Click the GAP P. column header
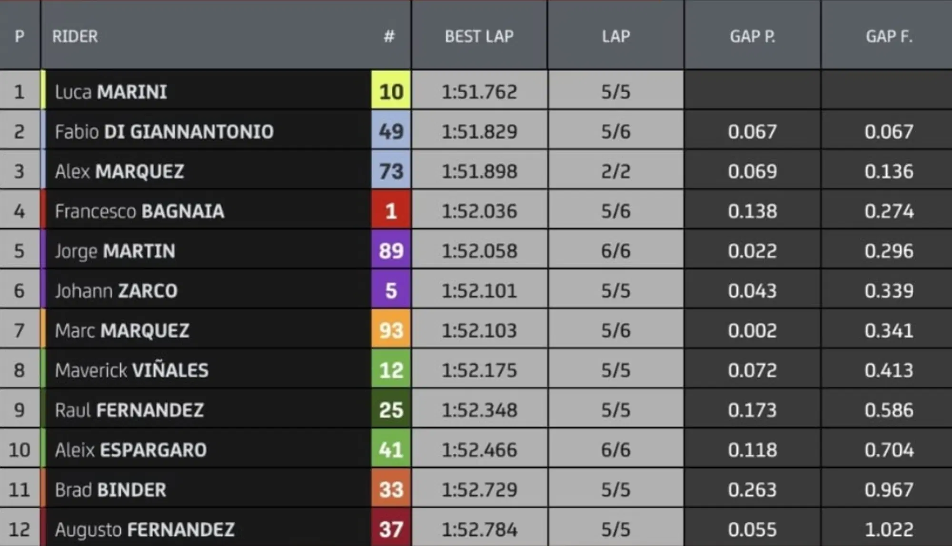The image size is (952, 546). coord(752,36)
